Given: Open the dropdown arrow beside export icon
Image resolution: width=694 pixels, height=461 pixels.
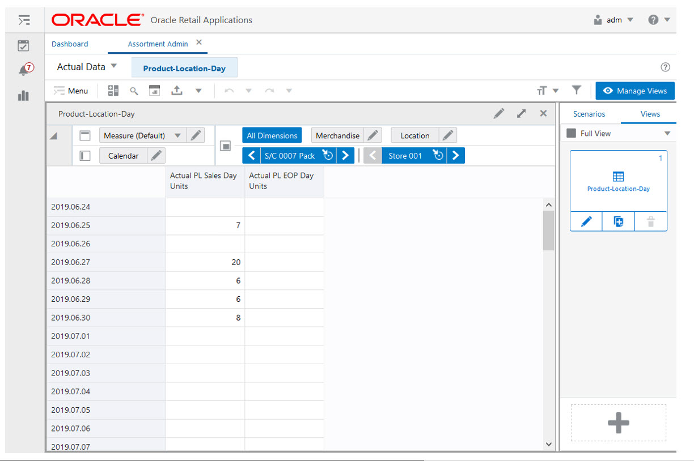Looking at the screenshot, I should tap(198, 91).
